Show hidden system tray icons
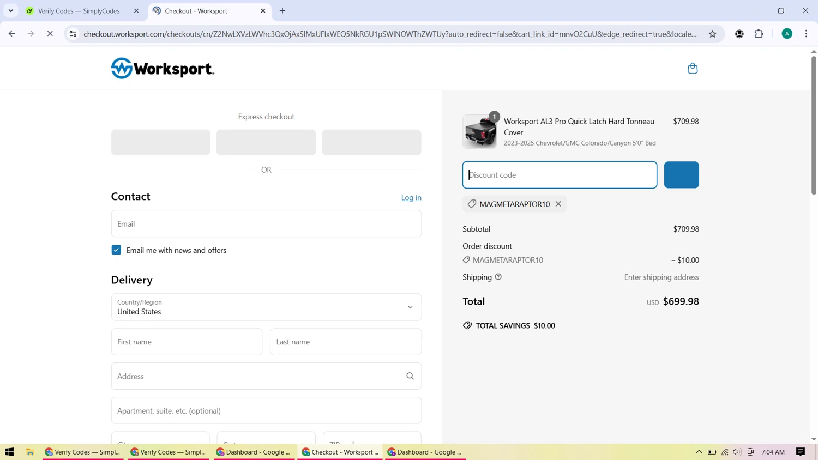The image size is (818, 460). pyautogui.click(x=699, y=452)
